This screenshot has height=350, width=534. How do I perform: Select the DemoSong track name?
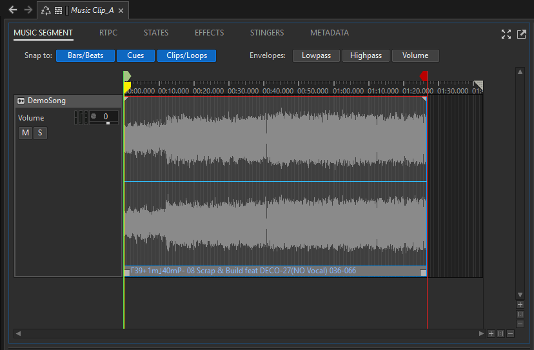(46, 101)
